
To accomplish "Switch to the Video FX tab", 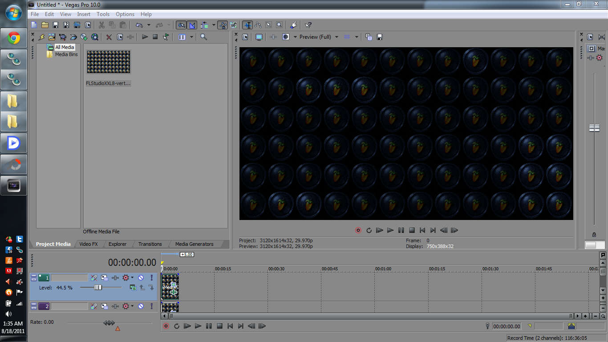I will 89,244.
